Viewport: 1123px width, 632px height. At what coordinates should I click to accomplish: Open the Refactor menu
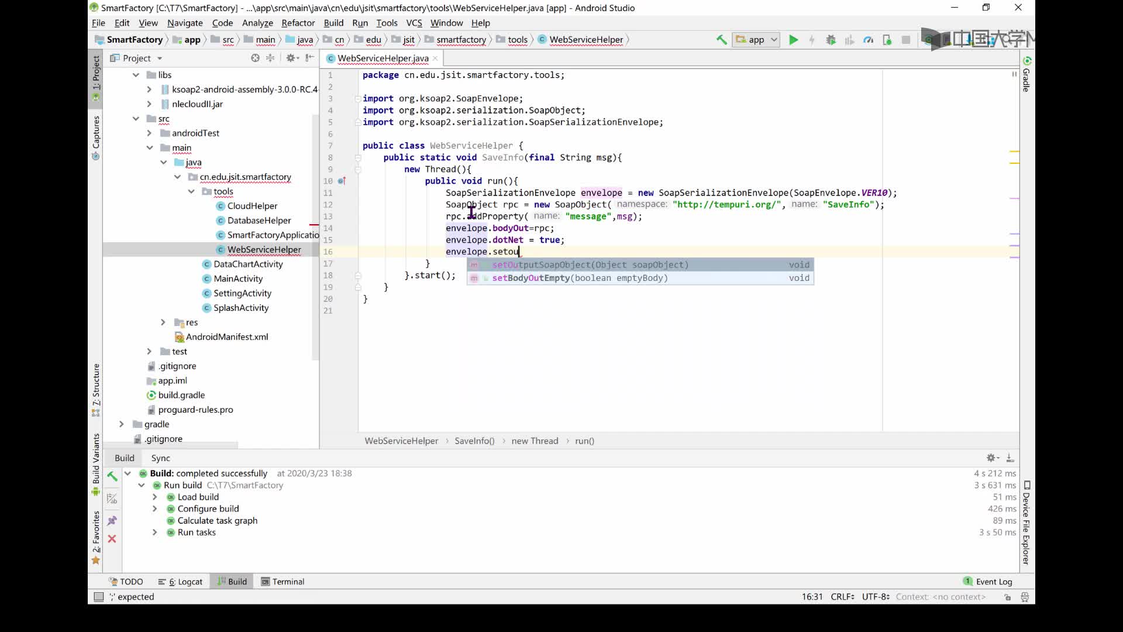pos(298,23)
